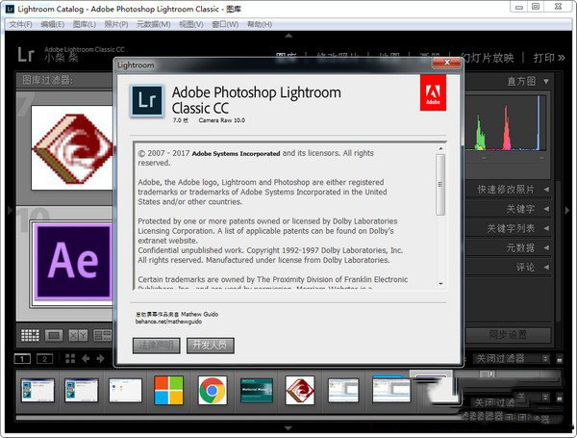Select the red book filmstrip thumbnail

click(x=300, y=390)
